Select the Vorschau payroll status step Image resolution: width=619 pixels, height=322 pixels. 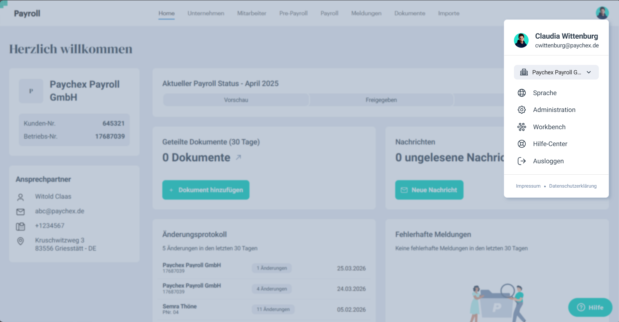236,100
